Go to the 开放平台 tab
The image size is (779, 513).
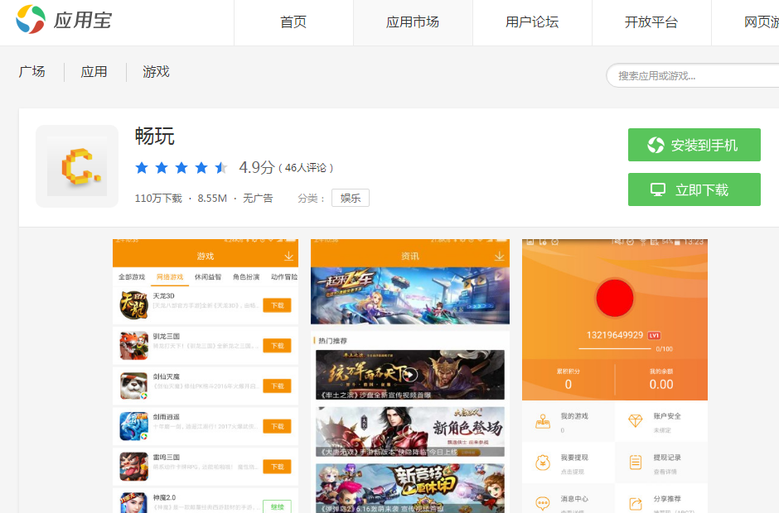click(651, 22)
